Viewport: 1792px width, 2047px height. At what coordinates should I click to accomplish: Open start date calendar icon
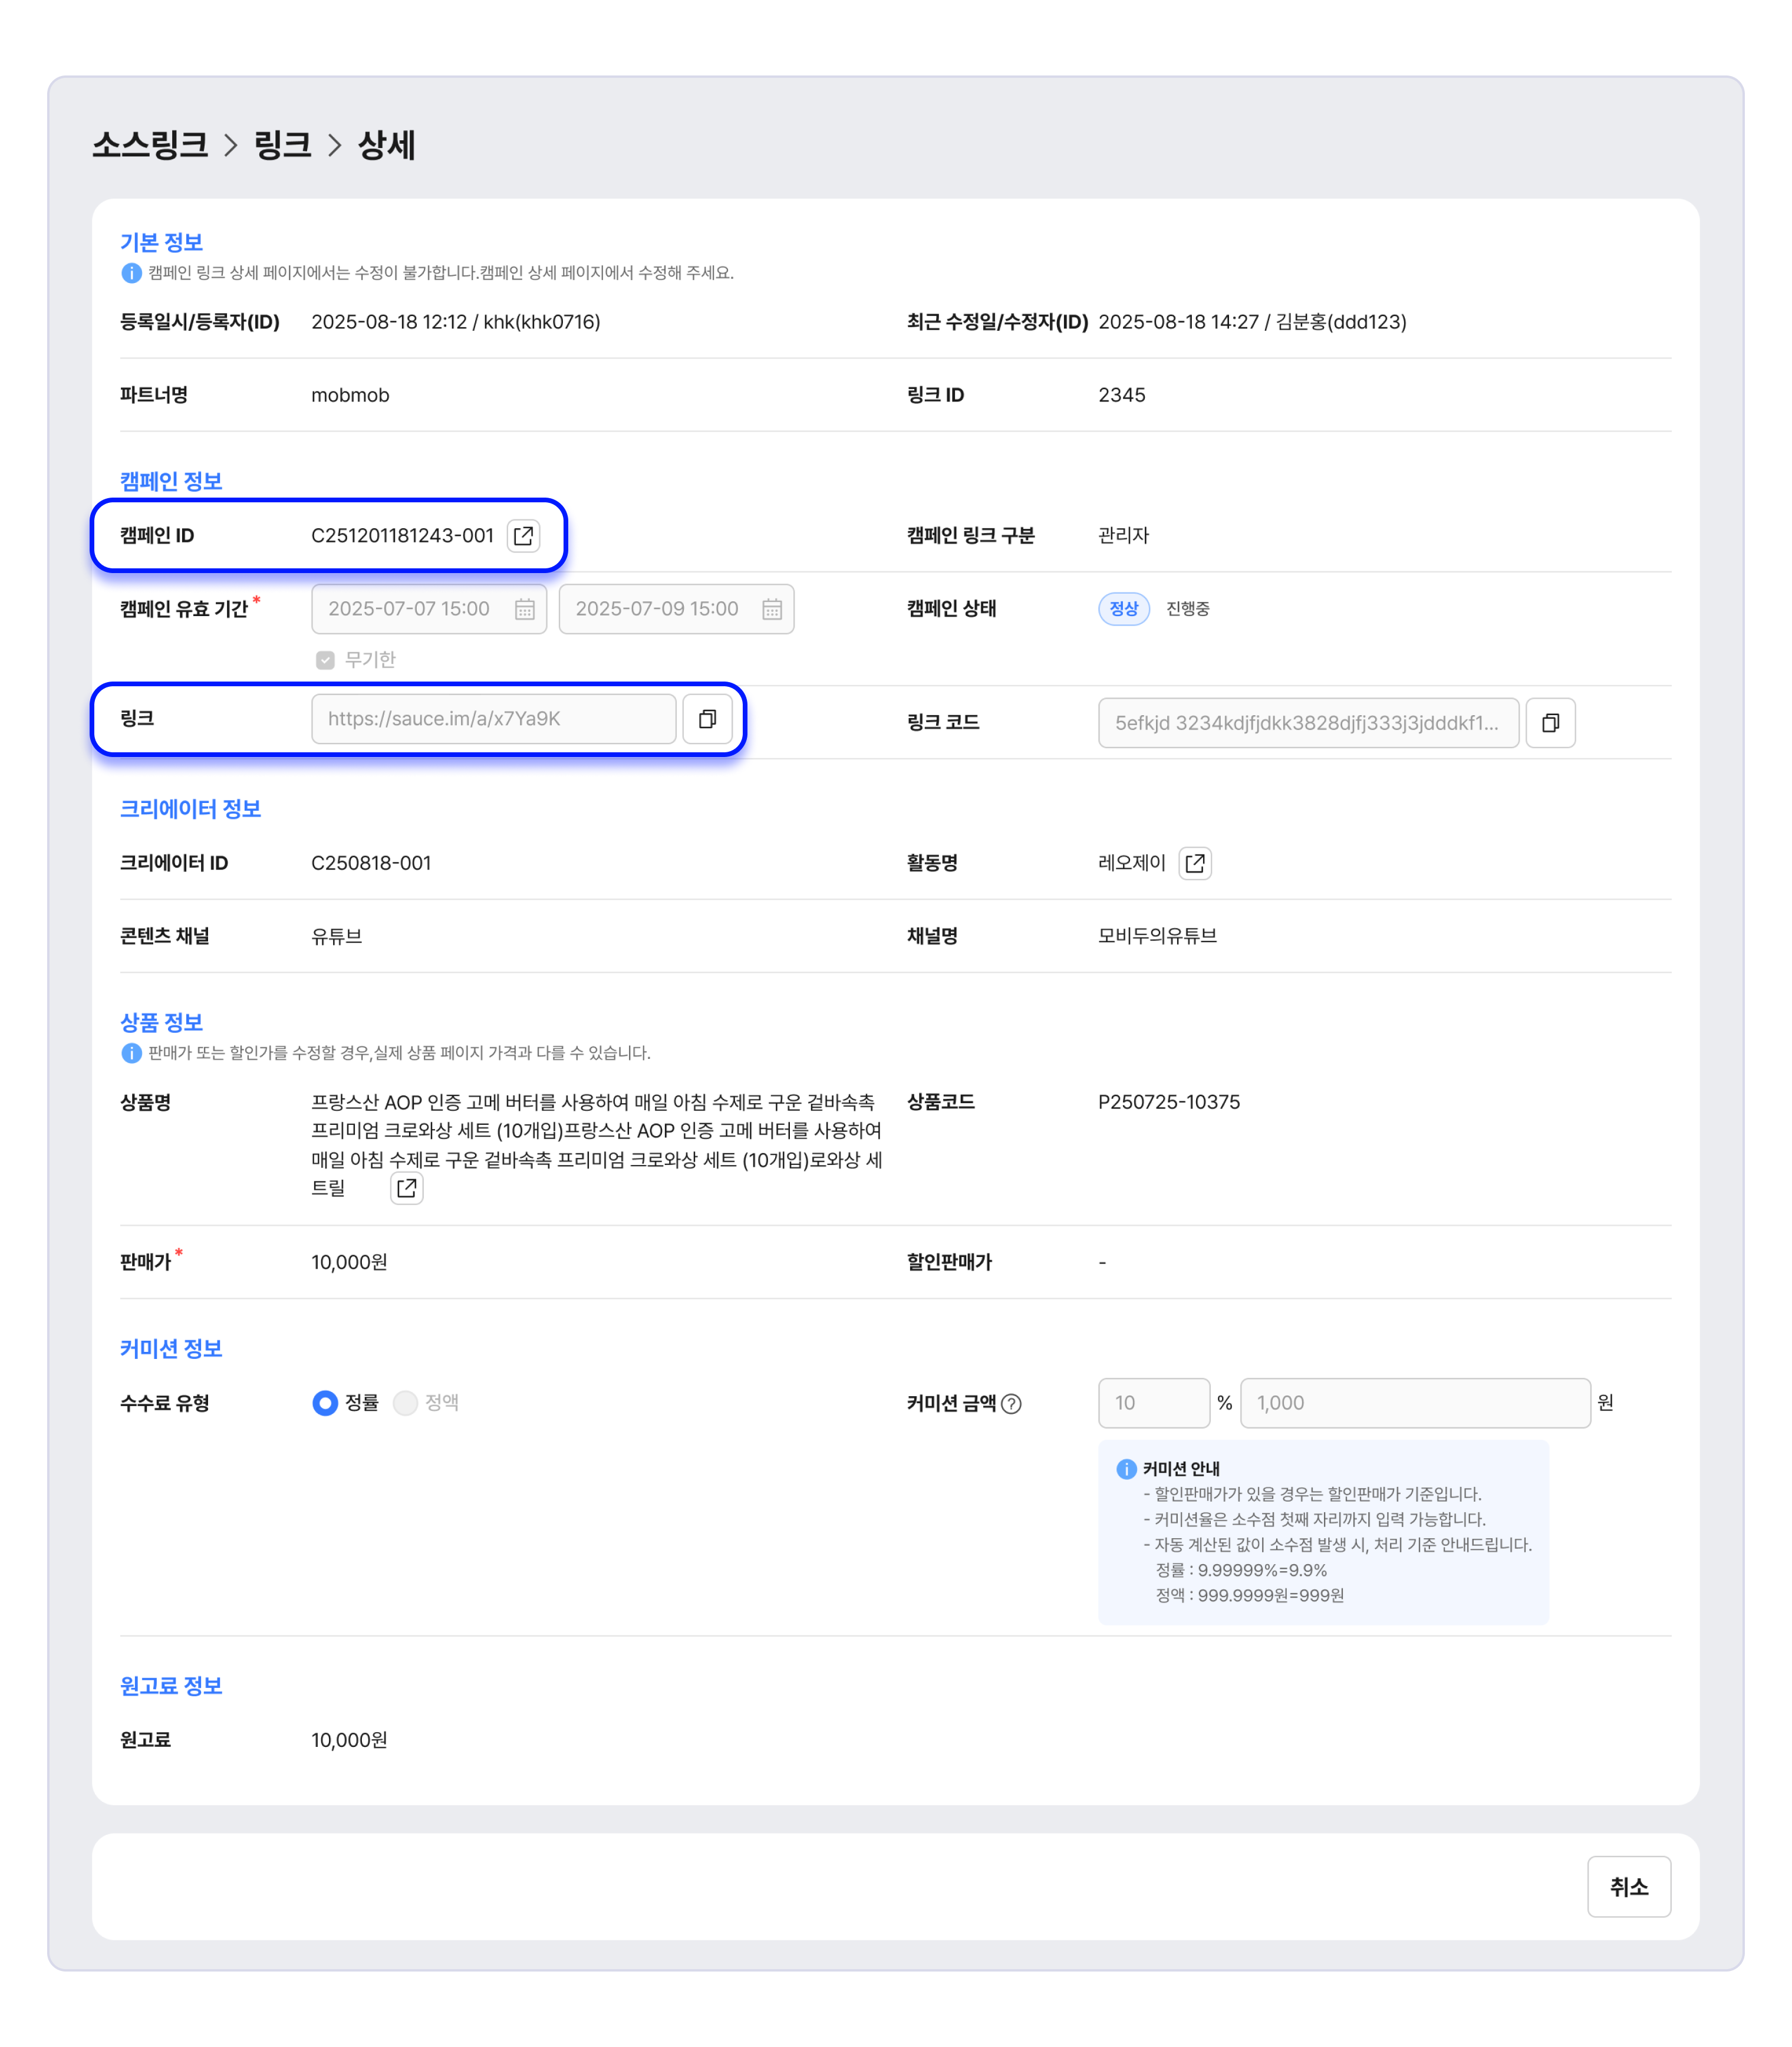(525, 609)
